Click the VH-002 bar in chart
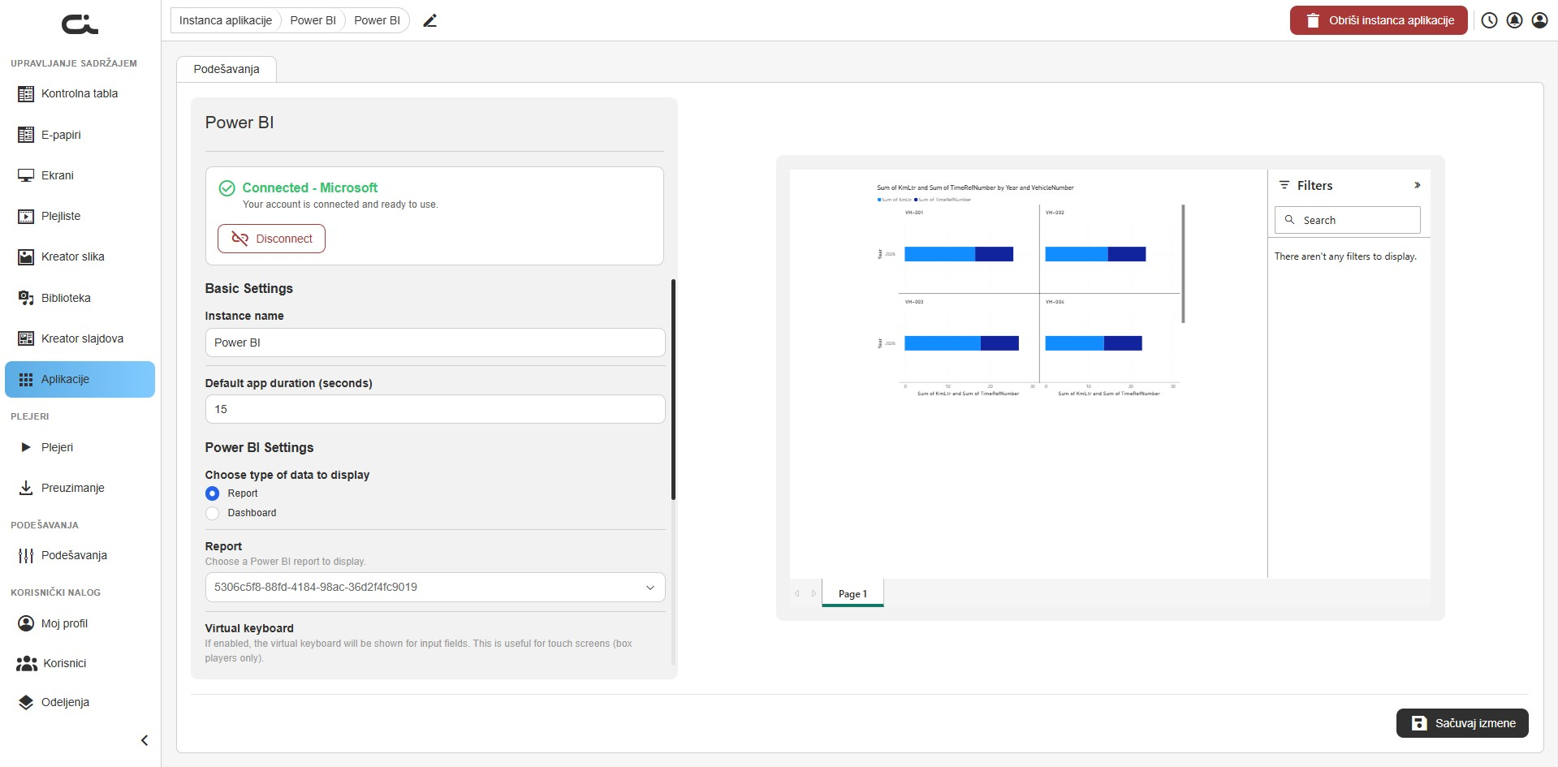The width and height of the screenshot is (1558, 767). point(1095,254)
